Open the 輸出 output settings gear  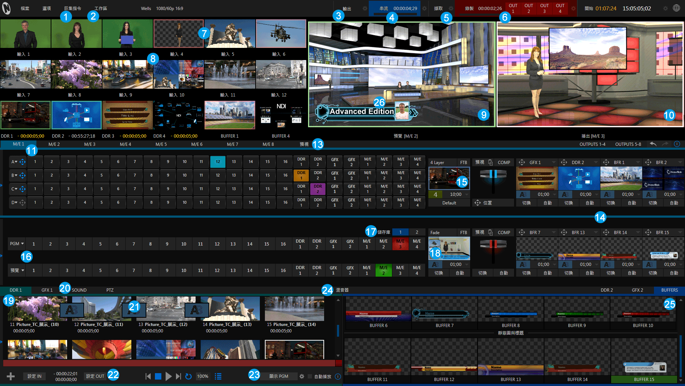(x=365, y=8)
